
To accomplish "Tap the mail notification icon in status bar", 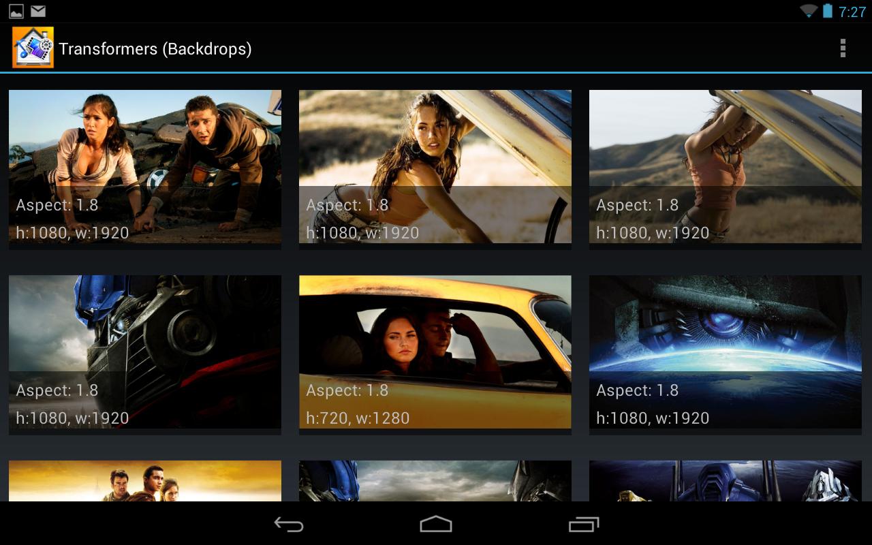I will [x=38, y=11].
